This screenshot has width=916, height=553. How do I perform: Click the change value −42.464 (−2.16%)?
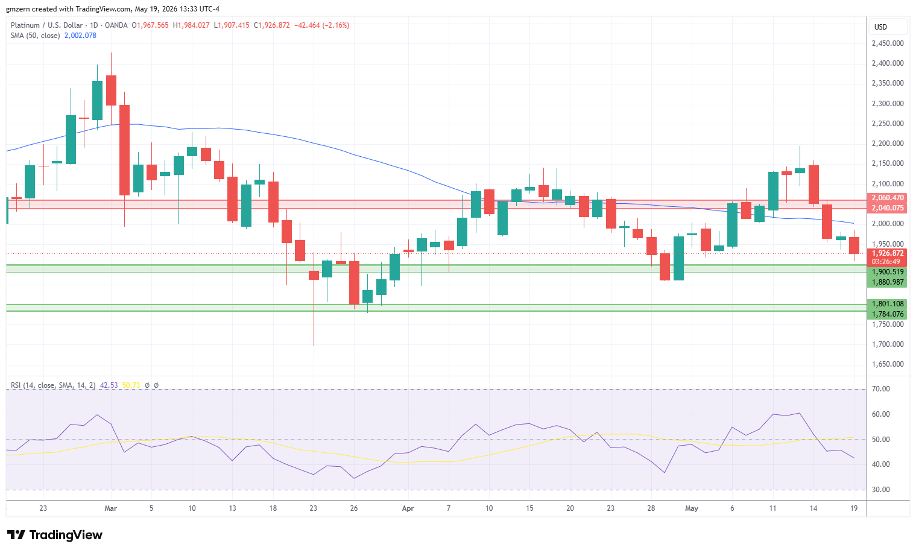[x=321, y=25]
